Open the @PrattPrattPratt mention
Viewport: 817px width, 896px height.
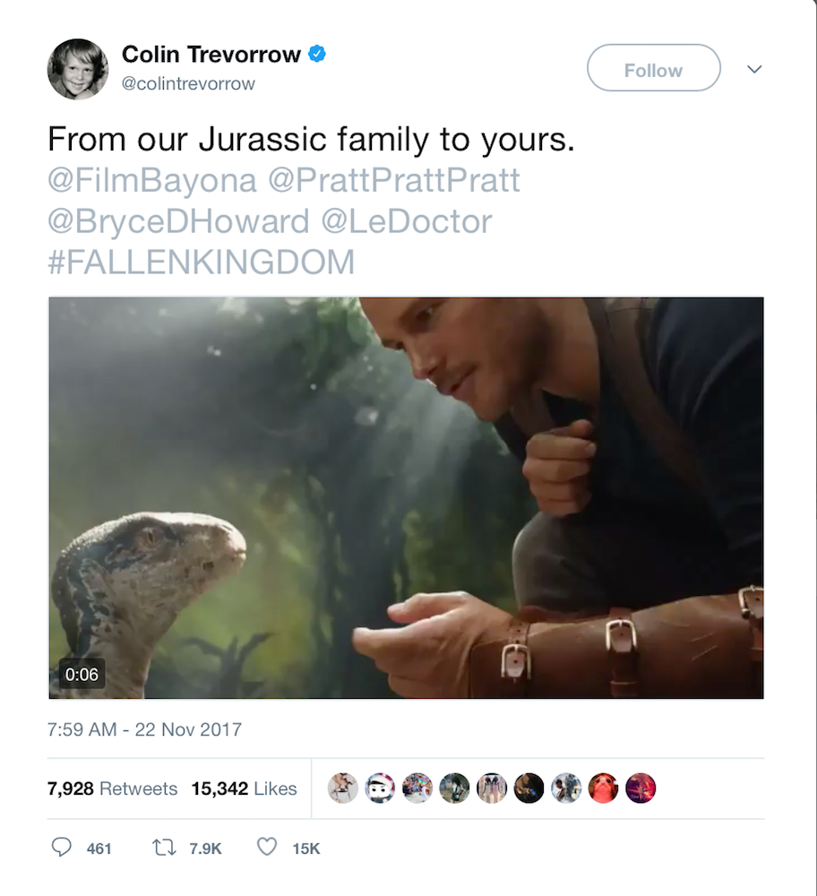(x=393, y=181)
